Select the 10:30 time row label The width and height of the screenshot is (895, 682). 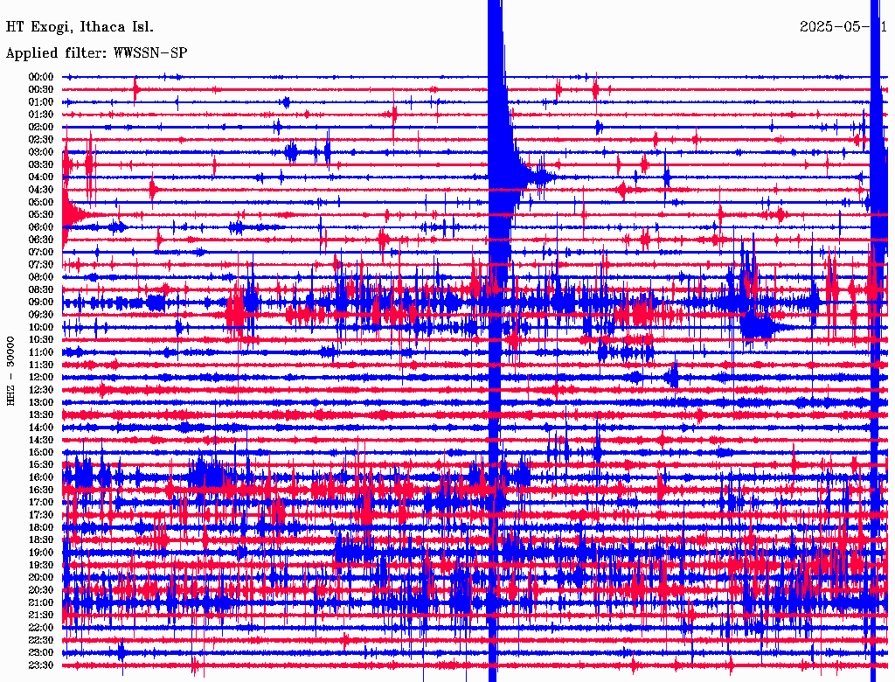[41, 340]
